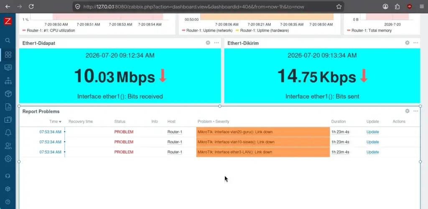This screenshot has height=209, width=428.
Task: Open the Inventory cube sidebar icon
Action: click(x=8, y=94)
